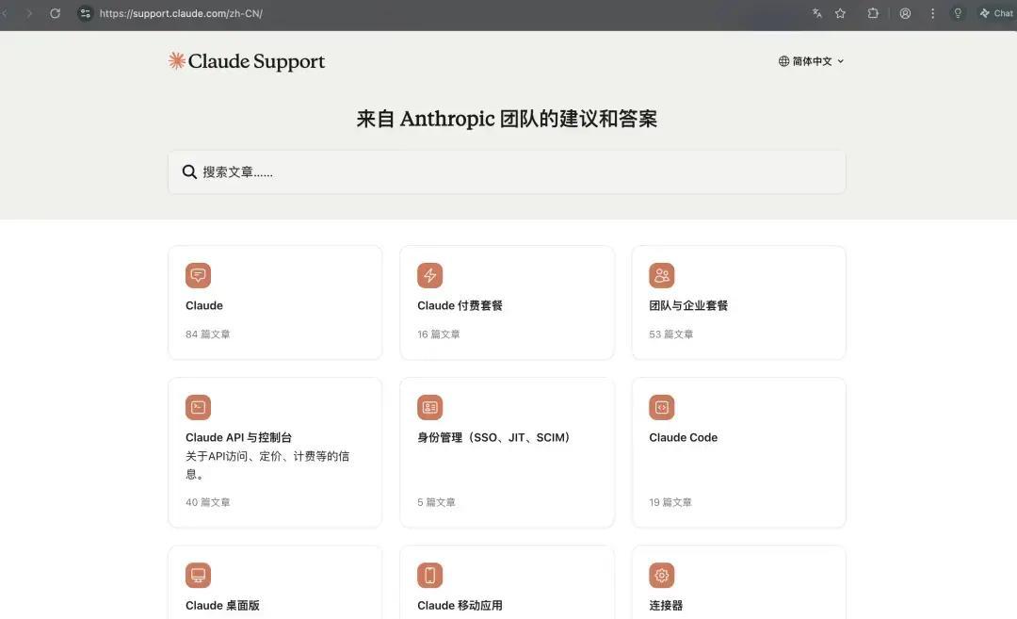Open the Claude 移动应用 collection title
Image resolution: width=1017 pixels, height=619 pixels.
pyautogui.click(x=460, y=606)
